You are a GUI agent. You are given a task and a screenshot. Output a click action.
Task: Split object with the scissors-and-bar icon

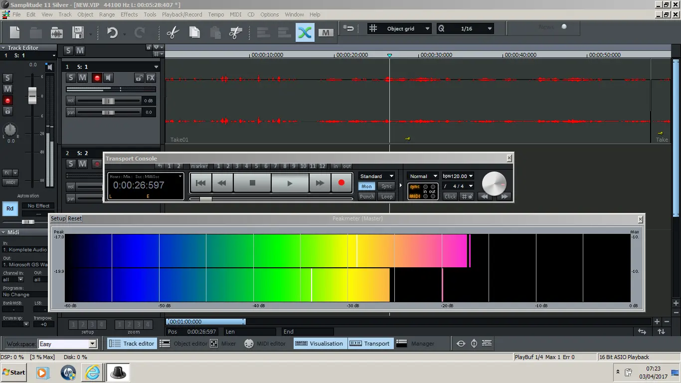235,33
